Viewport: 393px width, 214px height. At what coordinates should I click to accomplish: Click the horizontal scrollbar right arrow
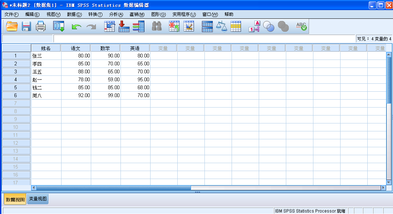(383, 188)
